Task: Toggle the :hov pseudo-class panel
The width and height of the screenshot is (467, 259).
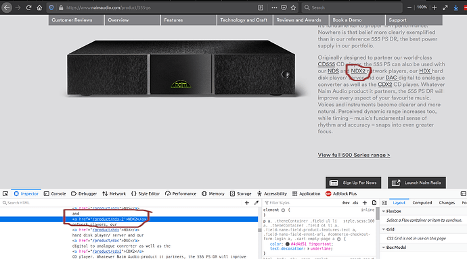Action: [x=345, y=203]
